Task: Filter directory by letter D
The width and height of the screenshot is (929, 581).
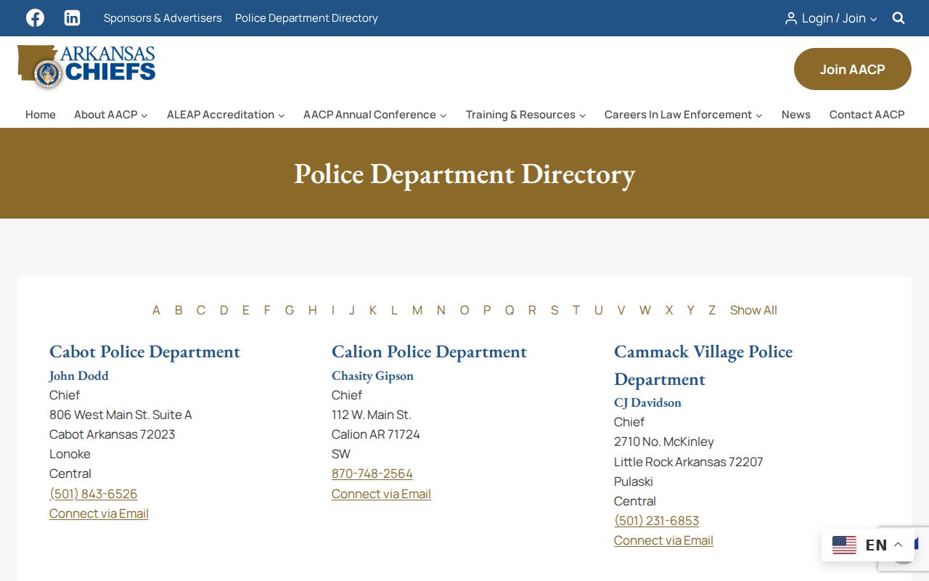Action: (224, 310)
